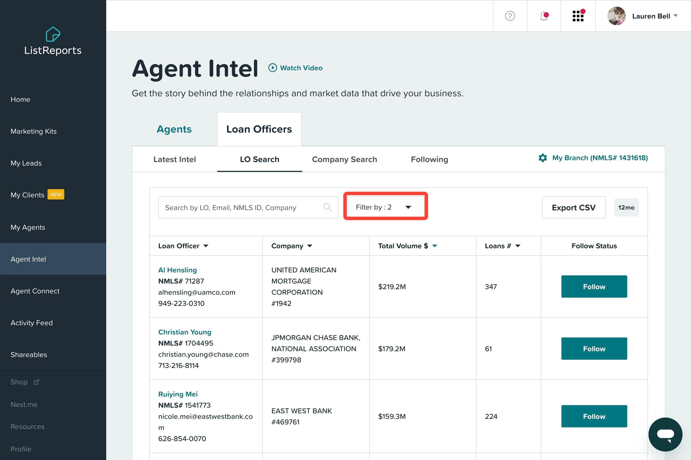Sort by the Loans # column arrow
This screenshot has height=460, width=691.
click(x=518, y=246)
